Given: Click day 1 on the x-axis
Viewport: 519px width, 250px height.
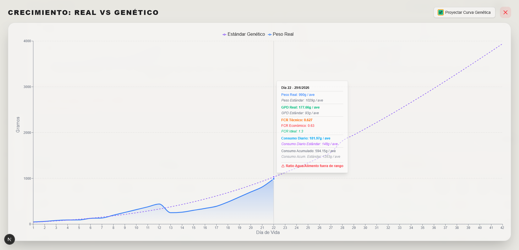Looking at the screenshot, I should [33, 228].
